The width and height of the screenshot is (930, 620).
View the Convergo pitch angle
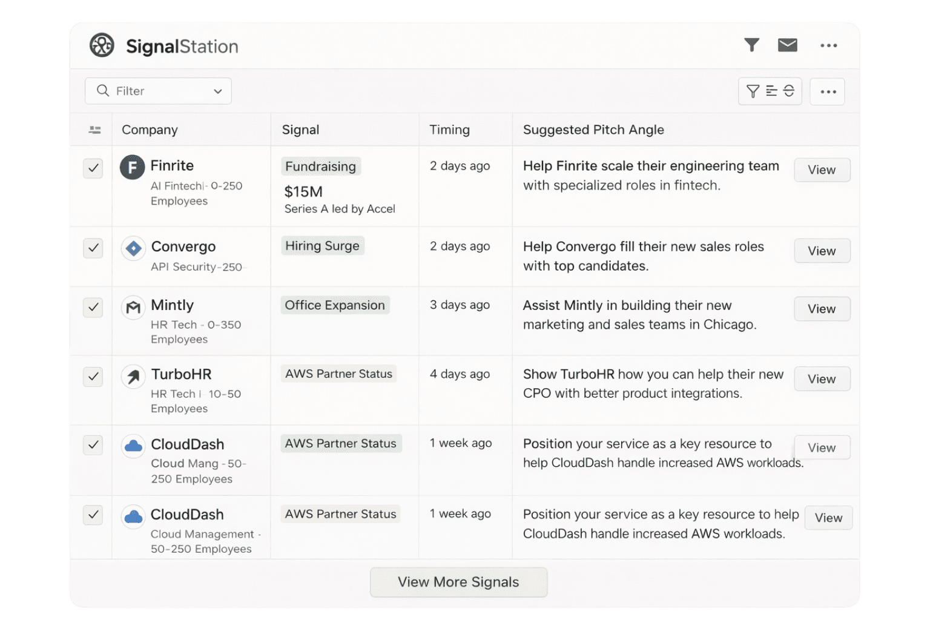point(822,251)
